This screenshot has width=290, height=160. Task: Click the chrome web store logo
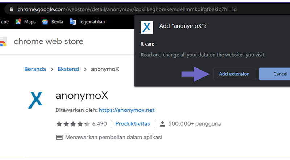pos(3,42)
